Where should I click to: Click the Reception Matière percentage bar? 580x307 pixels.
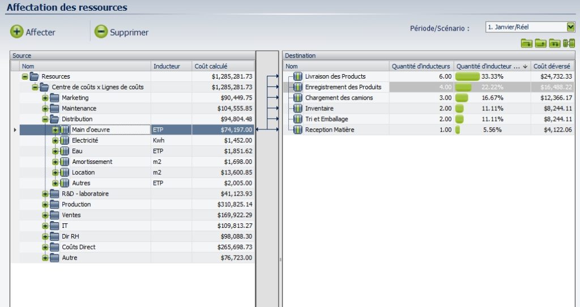point(458,130)
